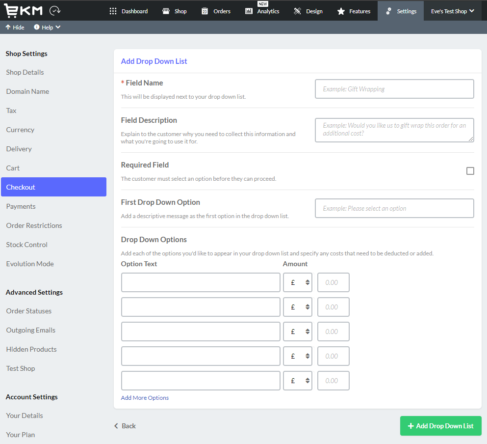The image size is (487, 444).
Task: Enable the Required Field checkbox
Action: coord(470,171)
